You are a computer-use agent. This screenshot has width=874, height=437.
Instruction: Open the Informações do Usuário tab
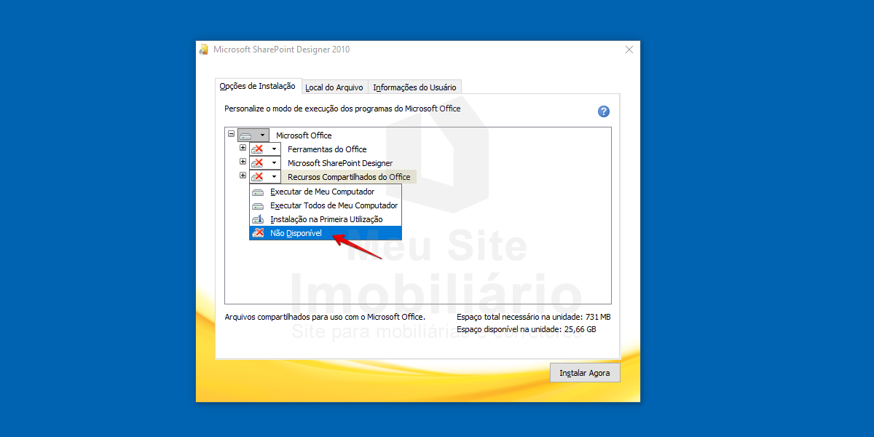click(x=414, y=87)
